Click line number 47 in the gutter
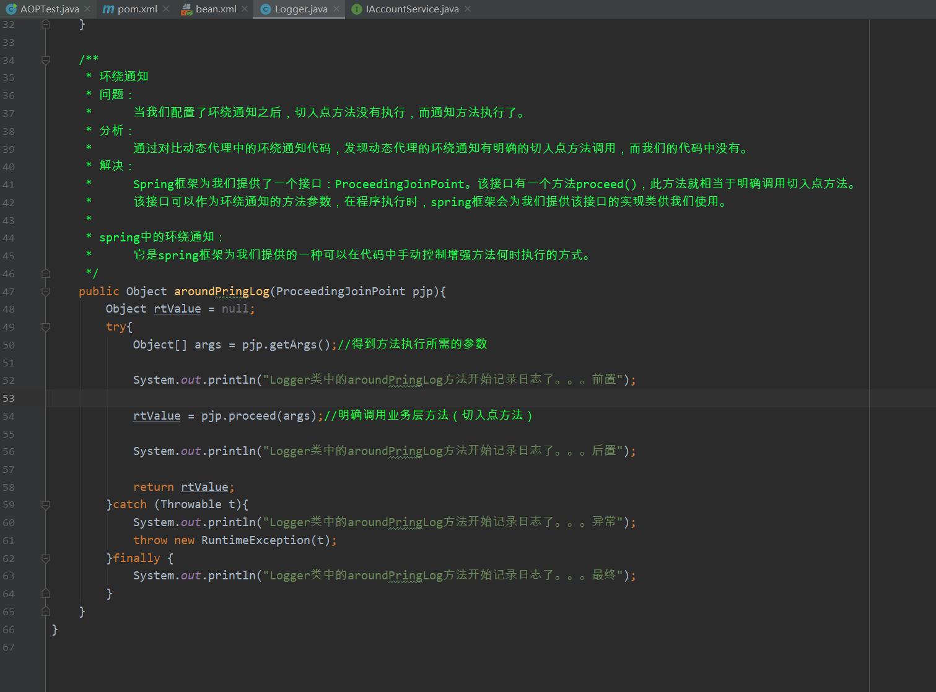936x692 pixels. click(x=9, y=292)
